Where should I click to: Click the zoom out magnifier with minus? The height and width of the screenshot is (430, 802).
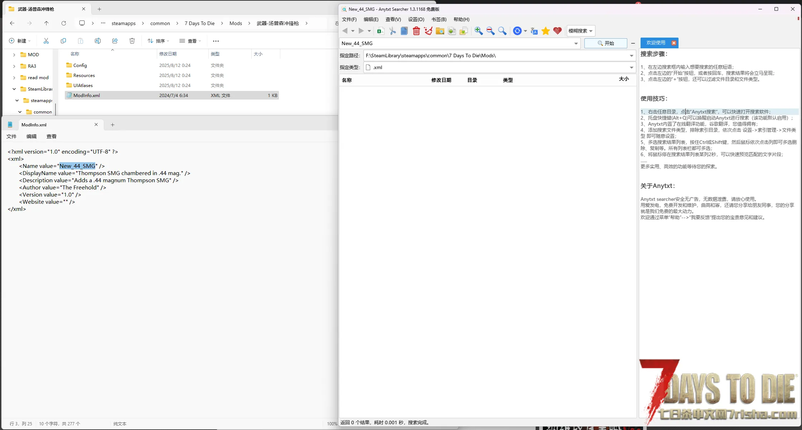point(491,31)
